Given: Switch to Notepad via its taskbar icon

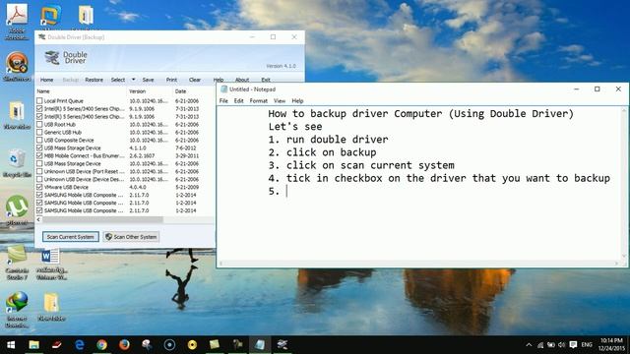Looking at the screenshot, I should pyautogui.click(x=260, y=345).
